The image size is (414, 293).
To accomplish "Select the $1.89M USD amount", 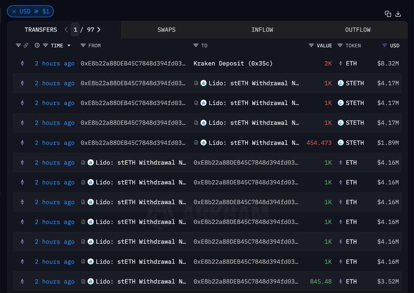I will click(388, 143).
